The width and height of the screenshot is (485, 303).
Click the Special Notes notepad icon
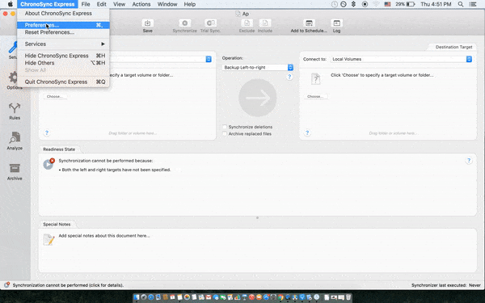(x=48, y=240)
